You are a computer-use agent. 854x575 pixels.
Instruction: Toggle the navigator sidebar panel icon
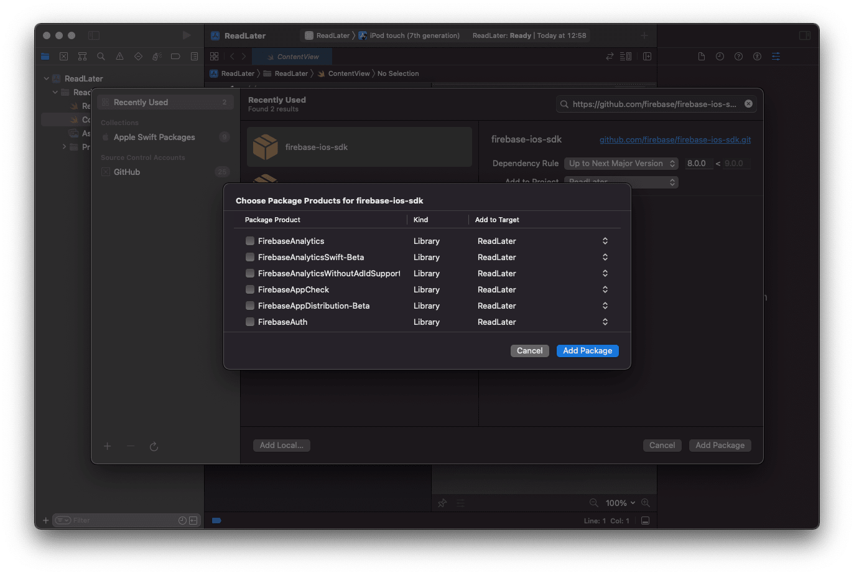(x=94, y=35)
